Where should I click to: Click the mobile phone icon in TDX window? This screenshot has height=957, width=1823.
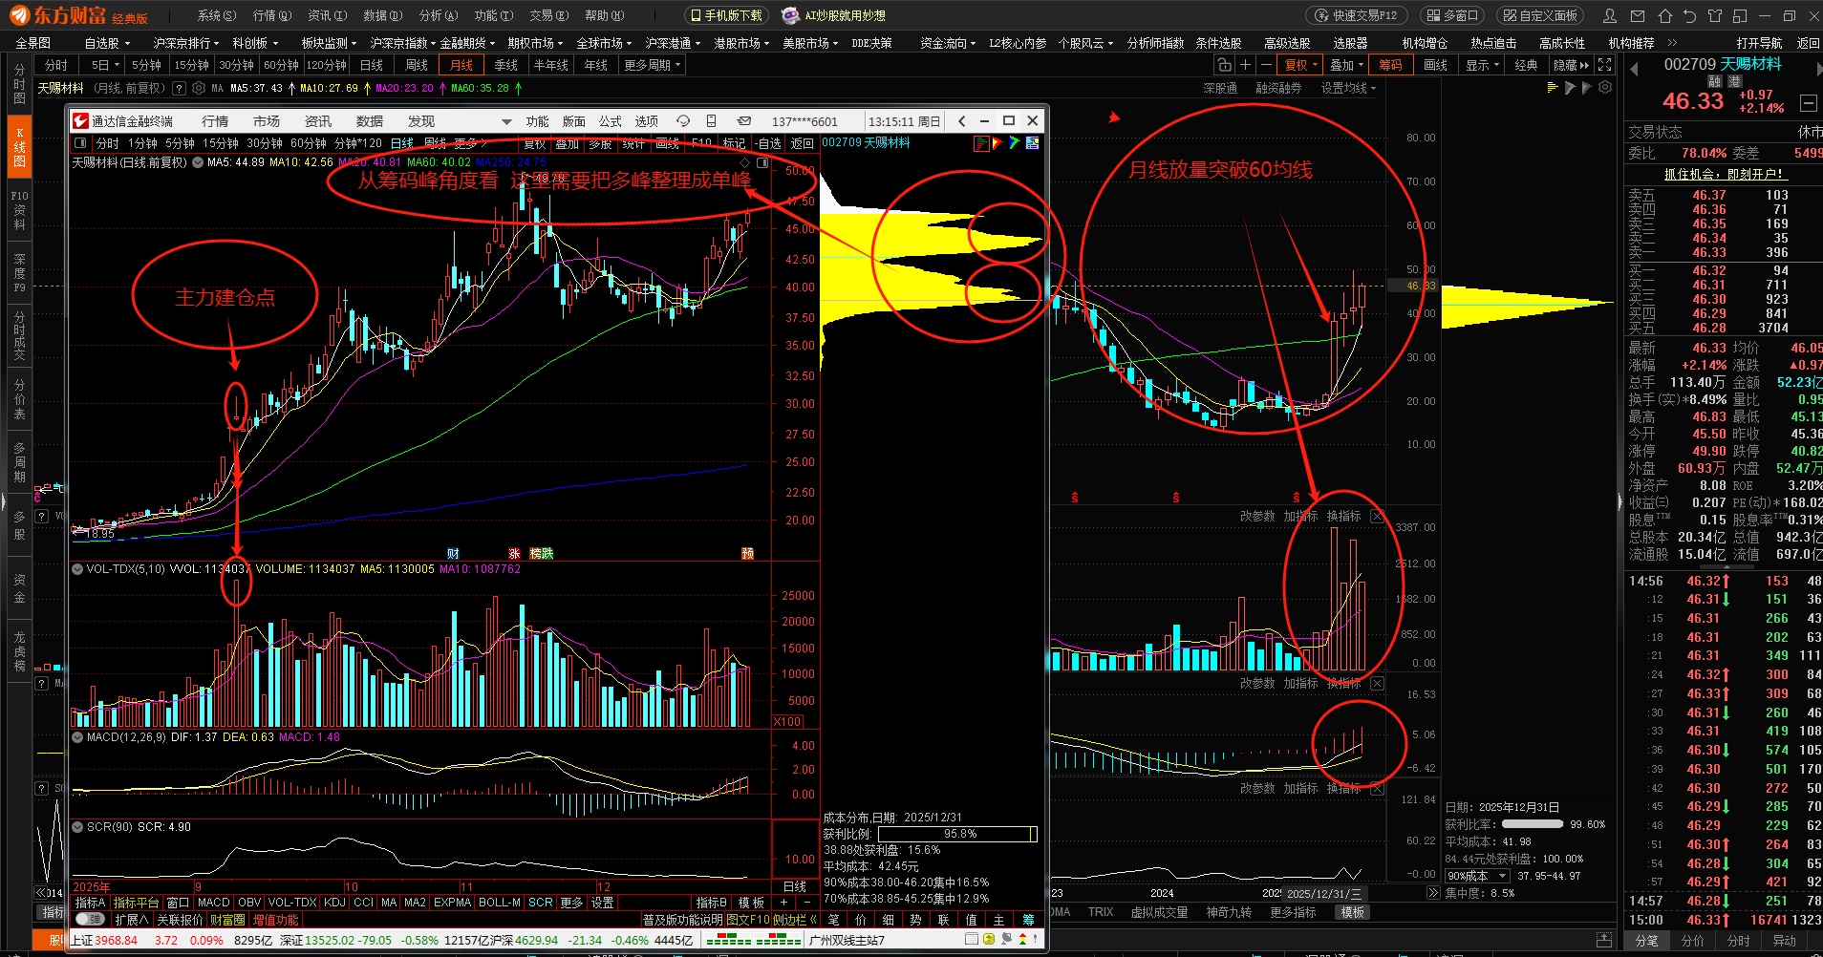tap(711, 121)
